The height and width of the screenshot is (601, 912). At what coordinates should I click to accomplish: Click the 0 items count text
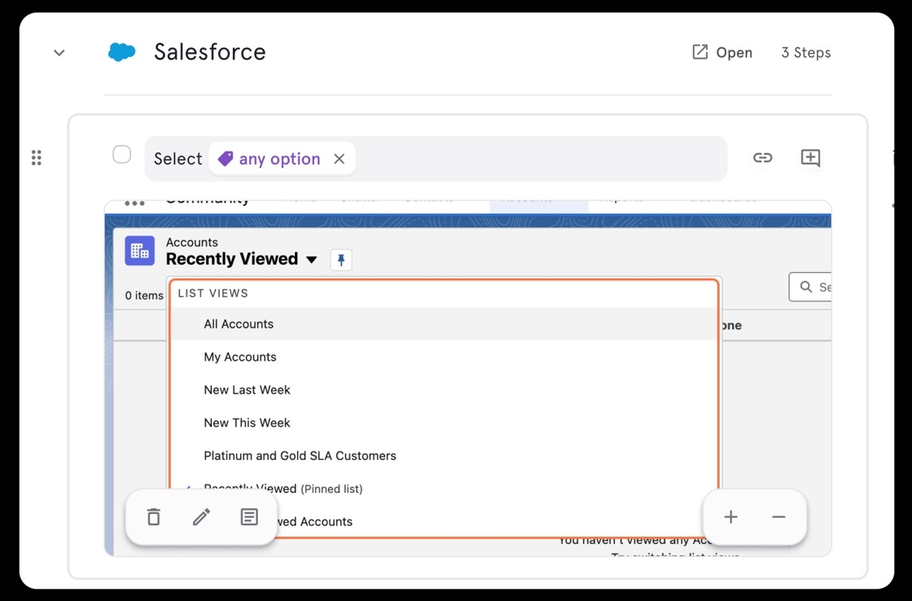tap(144, 296)
